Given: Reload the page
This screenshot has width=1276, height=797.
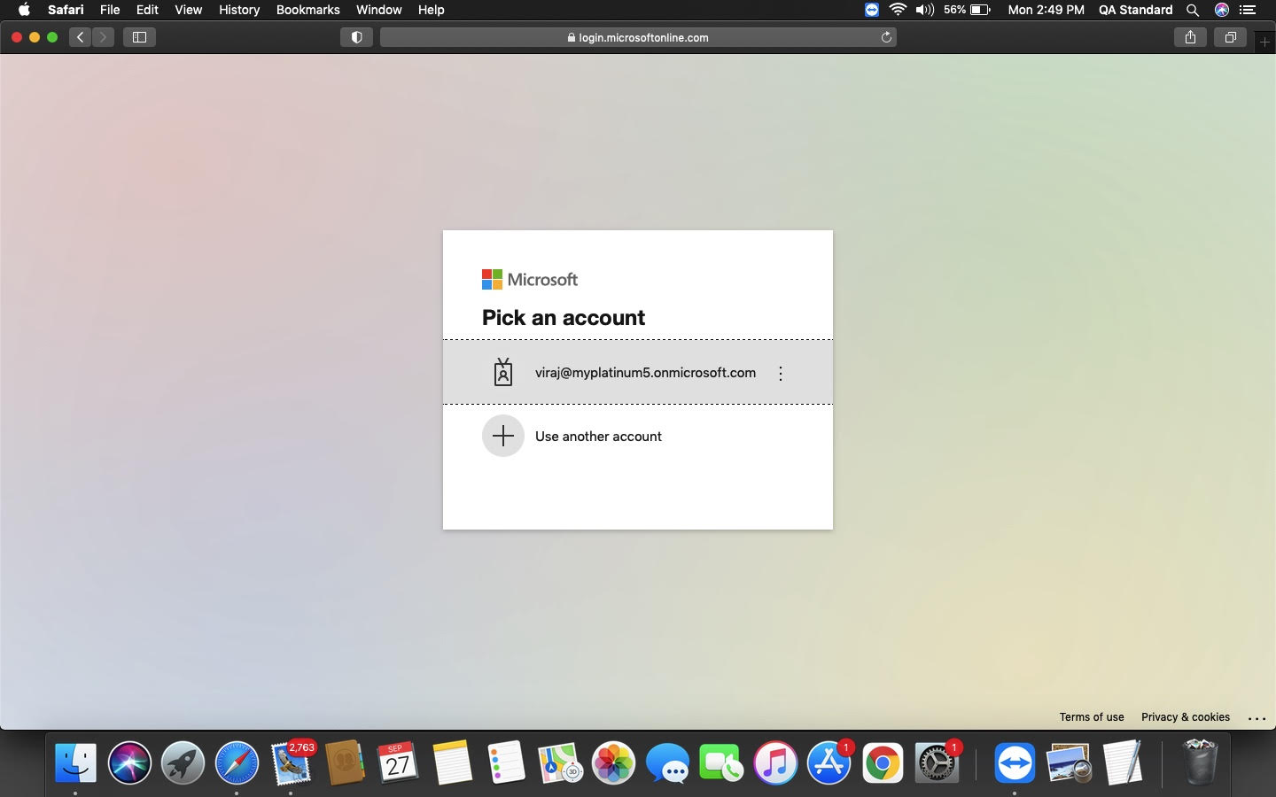Looking at the screenshot, I should [x=886, y=37].
